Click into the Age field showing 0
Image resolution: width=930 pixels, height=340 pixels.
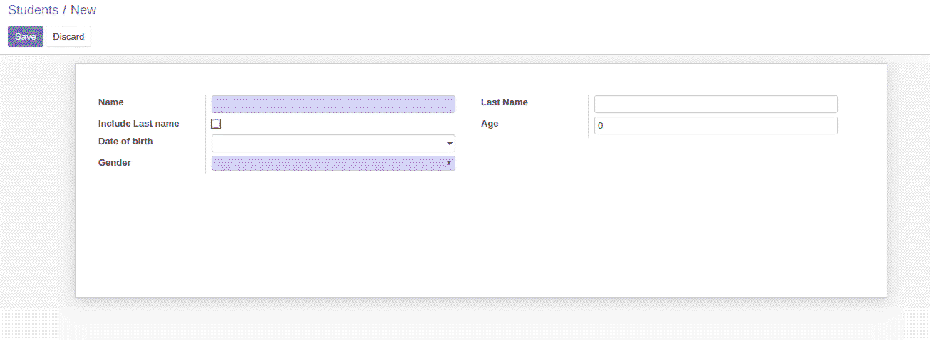coord(715,126)
